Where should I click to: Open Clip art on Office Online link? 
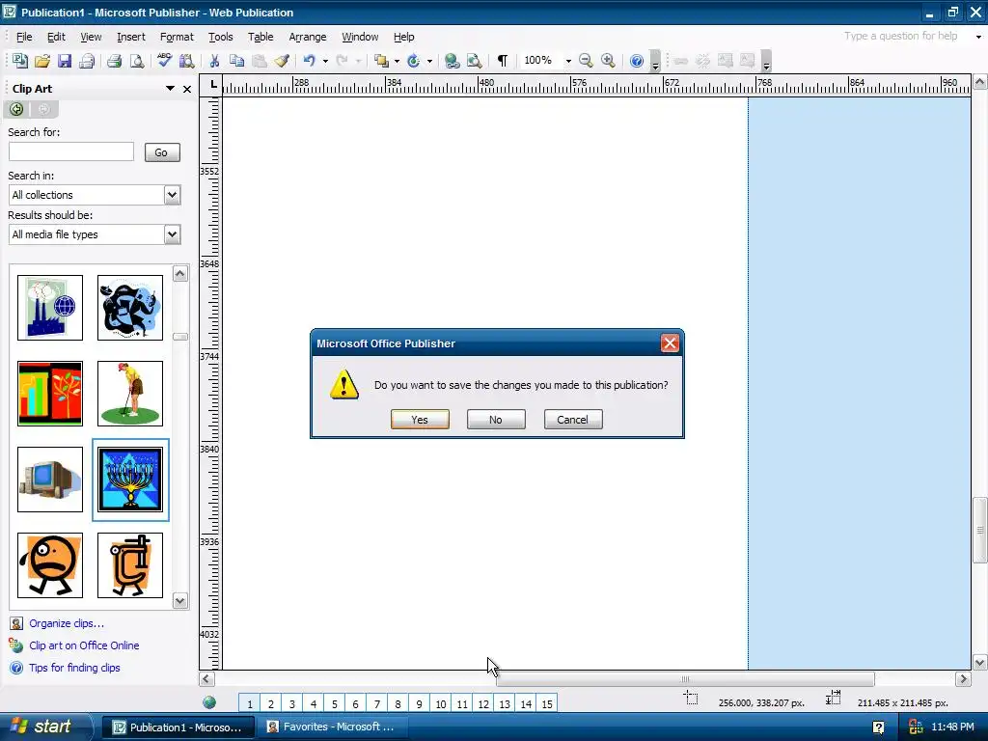[x=84, y=645]
